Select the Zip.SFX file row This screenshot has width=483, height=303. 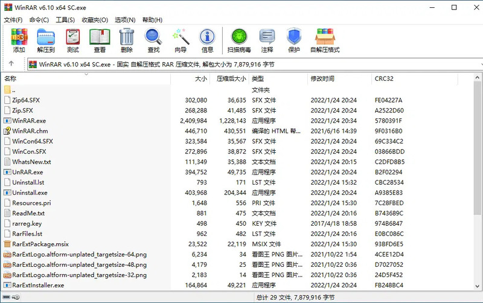237,110
